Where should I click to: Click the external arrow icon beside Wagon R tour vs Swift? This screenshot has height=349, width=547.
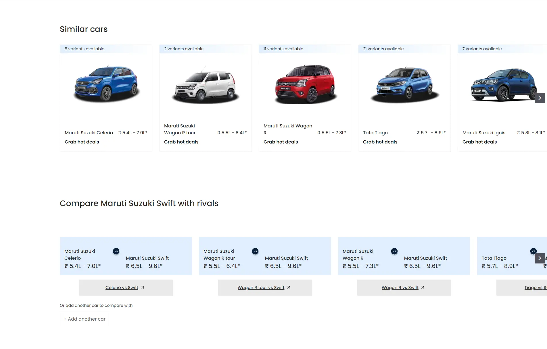[x=289, y=287]
